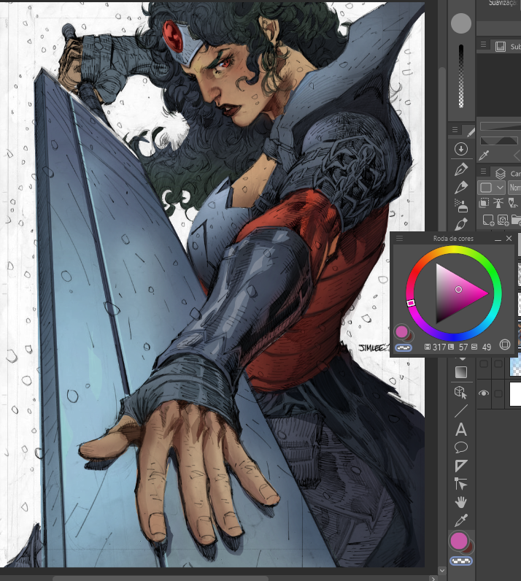Click the scroll down arrow under the canvas scrollbar
Image resolution: width=521 pixels, height=581 pixels.
pyautogui.click(x=441, y=570)
